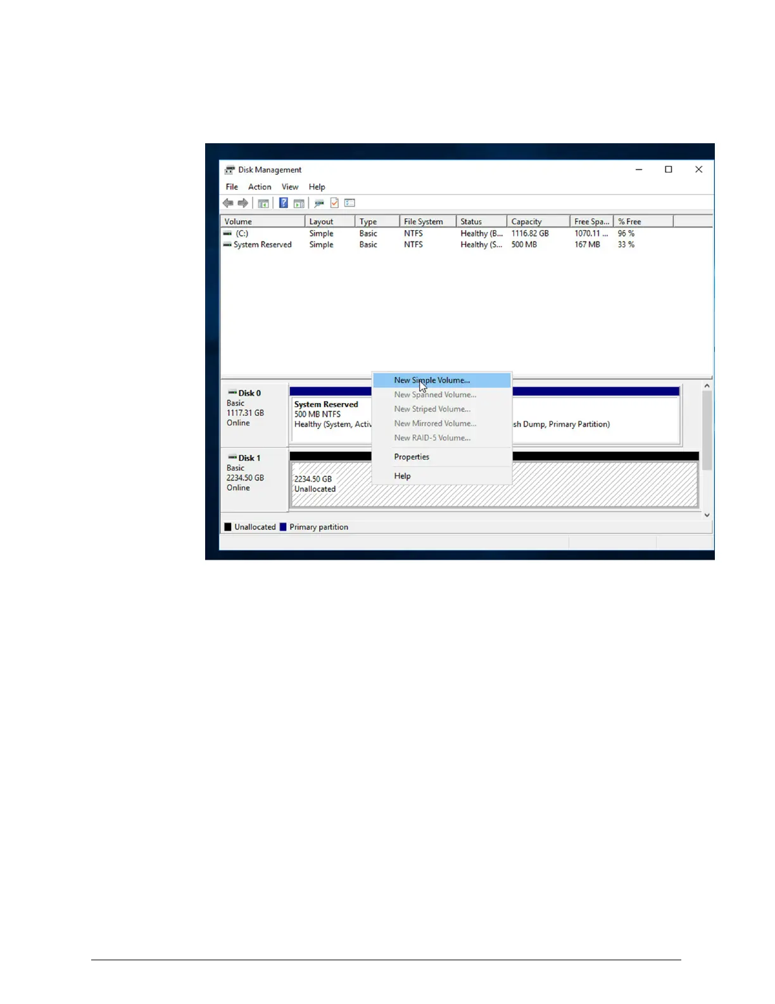Sort by the Type column header

(377, 221)
